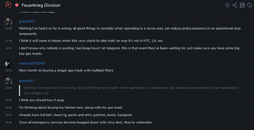Open the first grey4413 username link
This screenshot has width=254, height=130.
coord(26,21)
